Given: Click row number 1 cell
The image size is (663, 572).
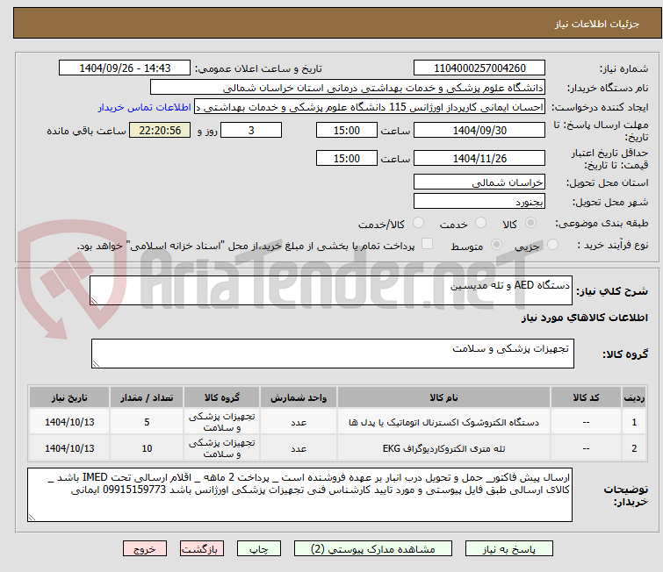Looking at the screenshot, I should coord(634,422).
